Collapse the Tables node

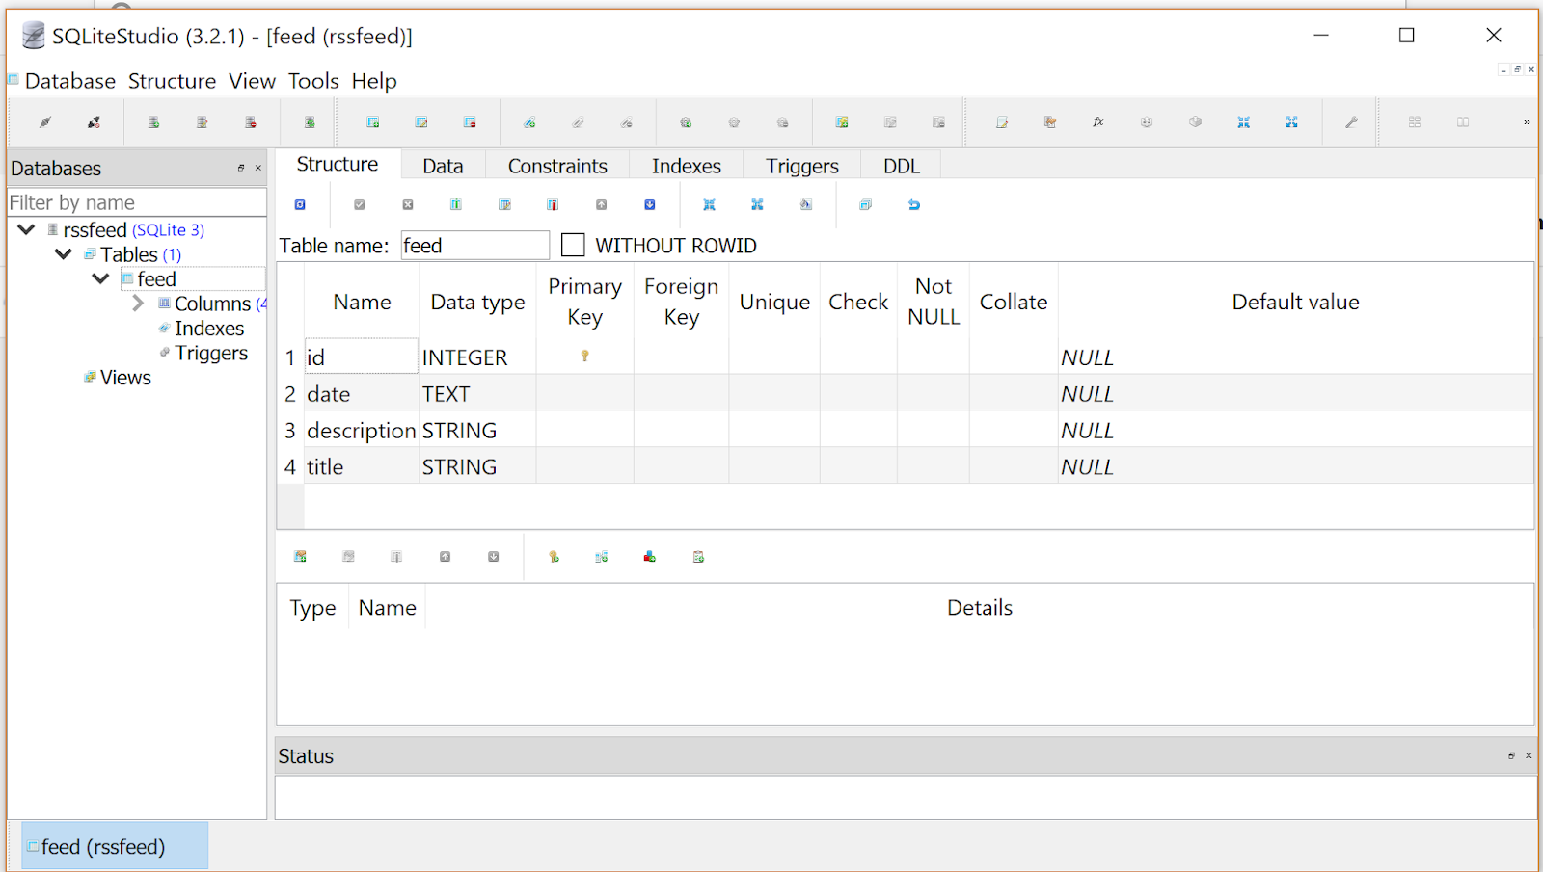(x=64, y=254)
